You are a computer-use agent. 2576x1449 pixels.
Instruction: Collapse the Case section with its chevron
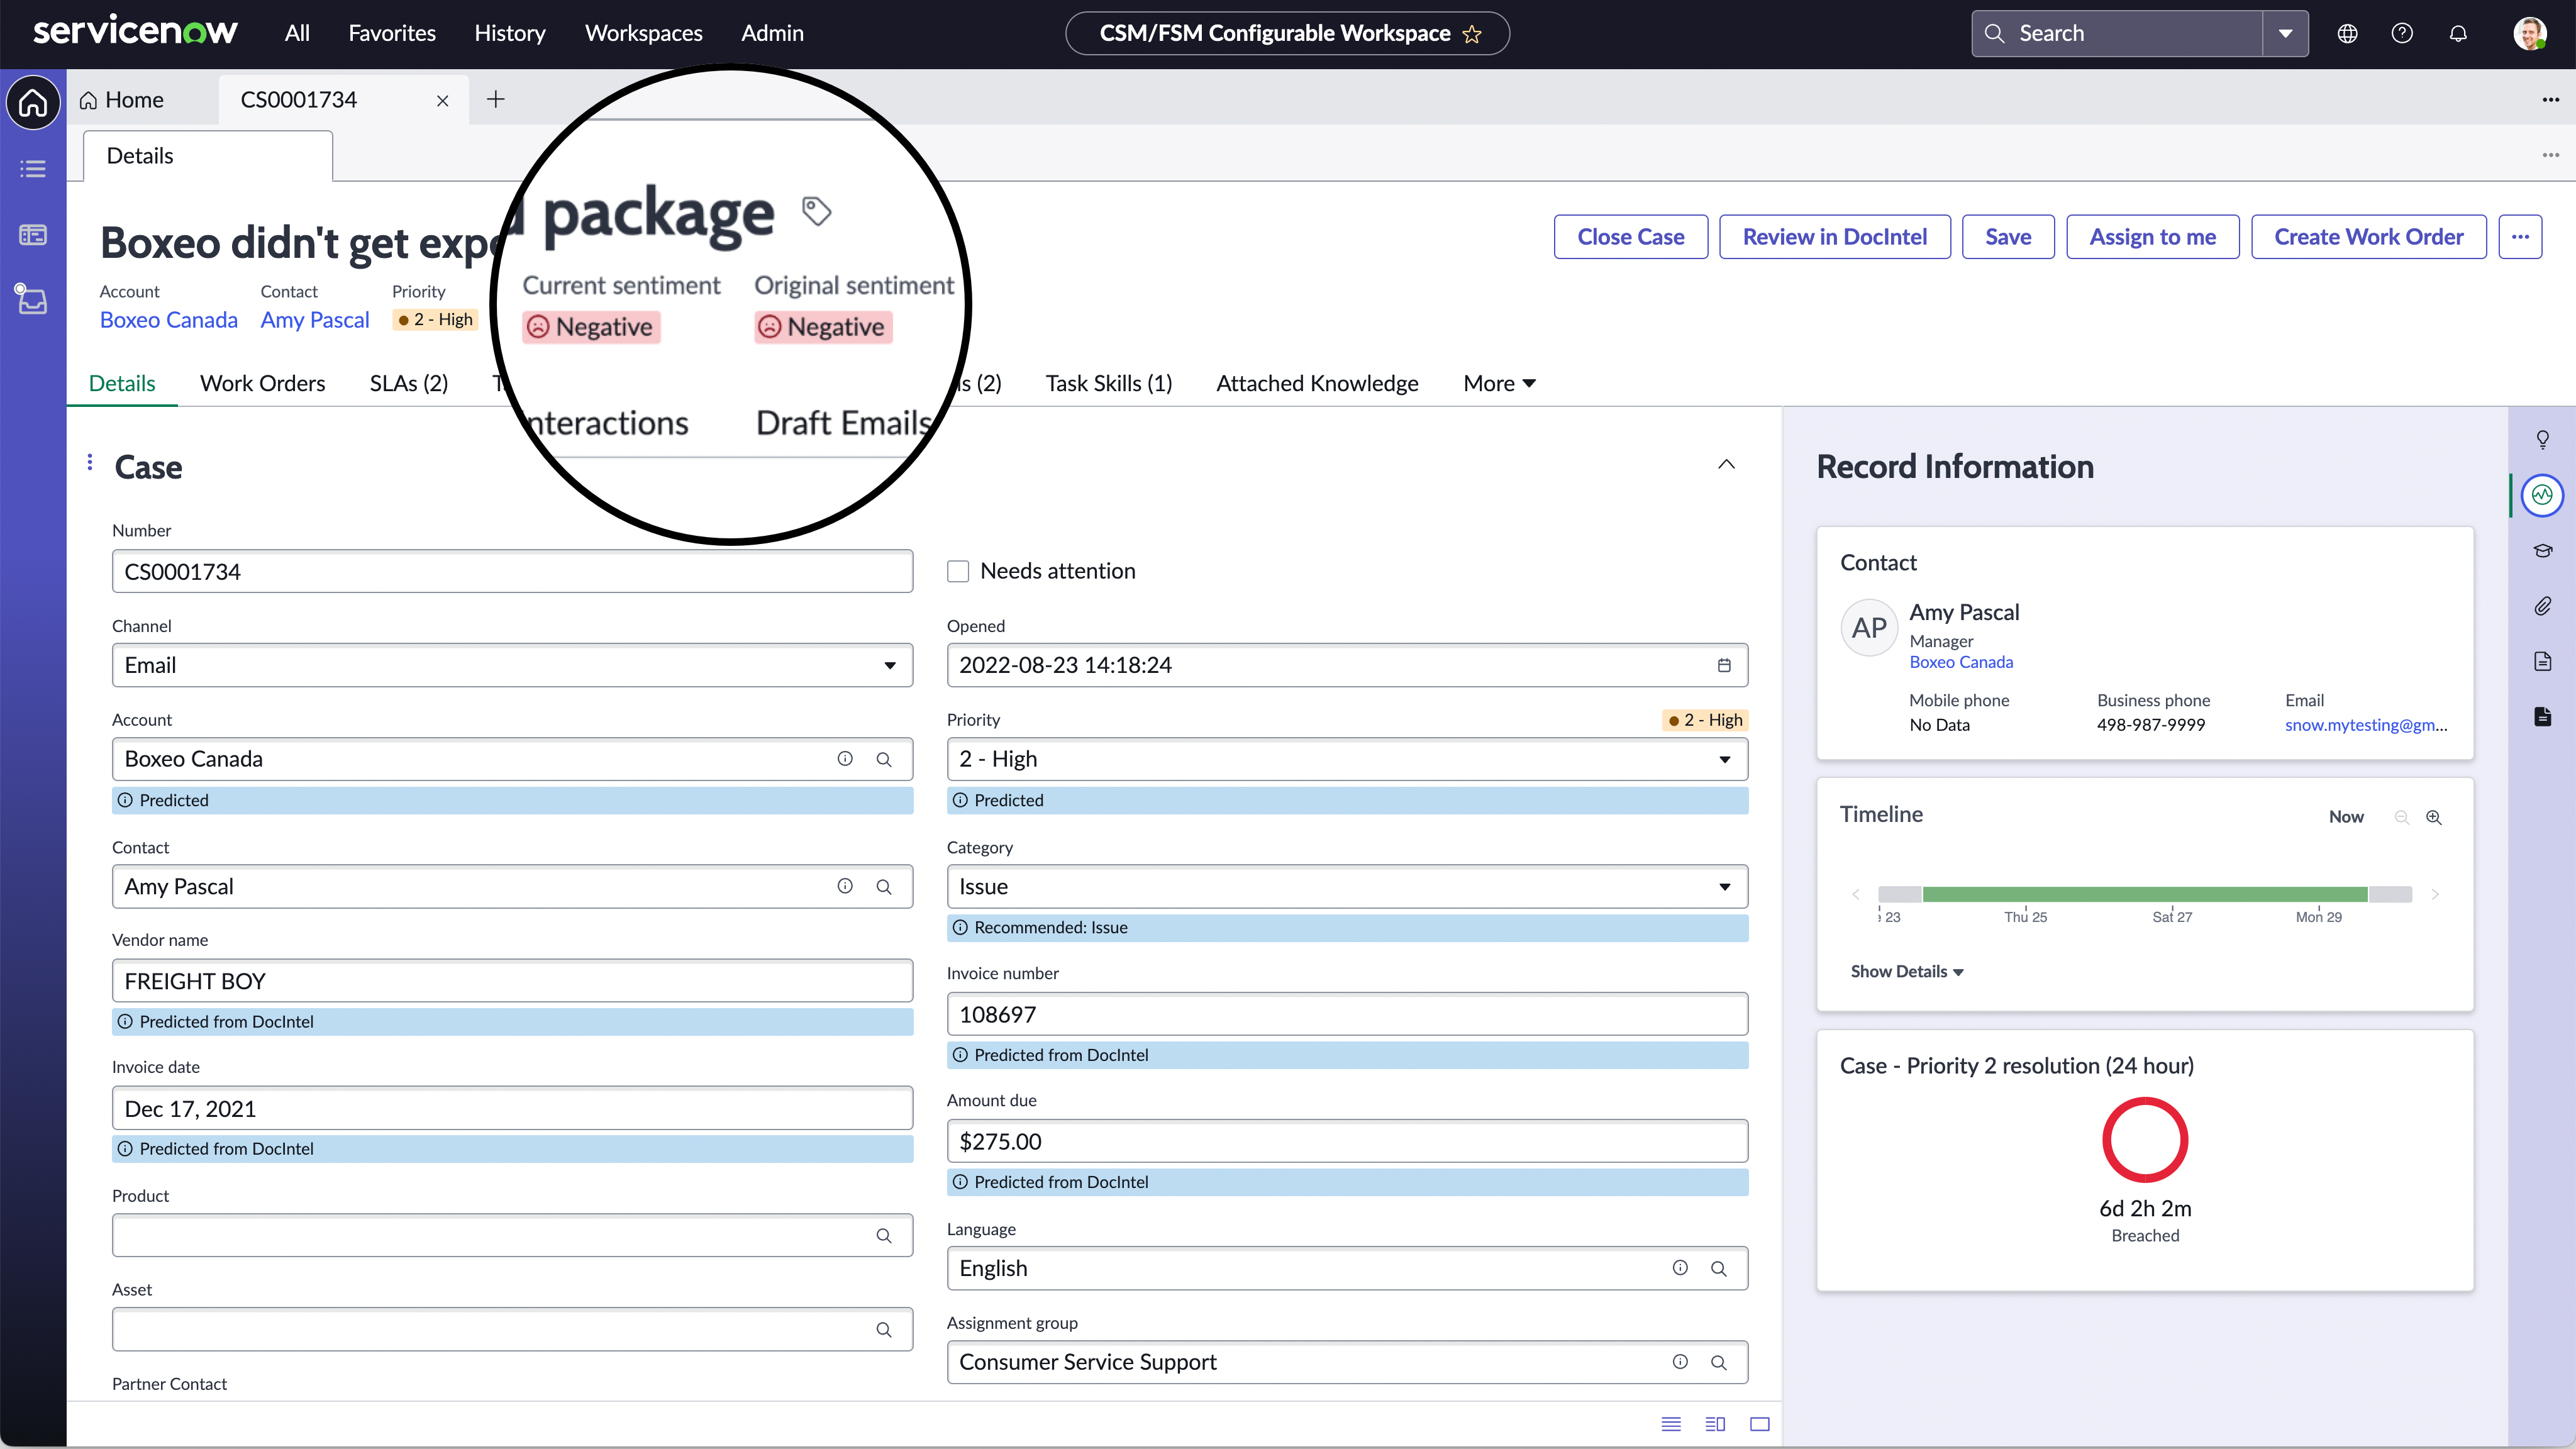point(1726,464)
